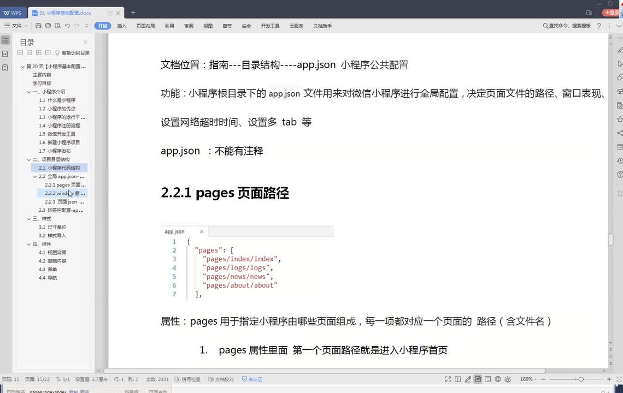This screenshot has height=393, width=623.
Task: Click the Print icon in quick toolbar
Action: click(x=48, y=26)
